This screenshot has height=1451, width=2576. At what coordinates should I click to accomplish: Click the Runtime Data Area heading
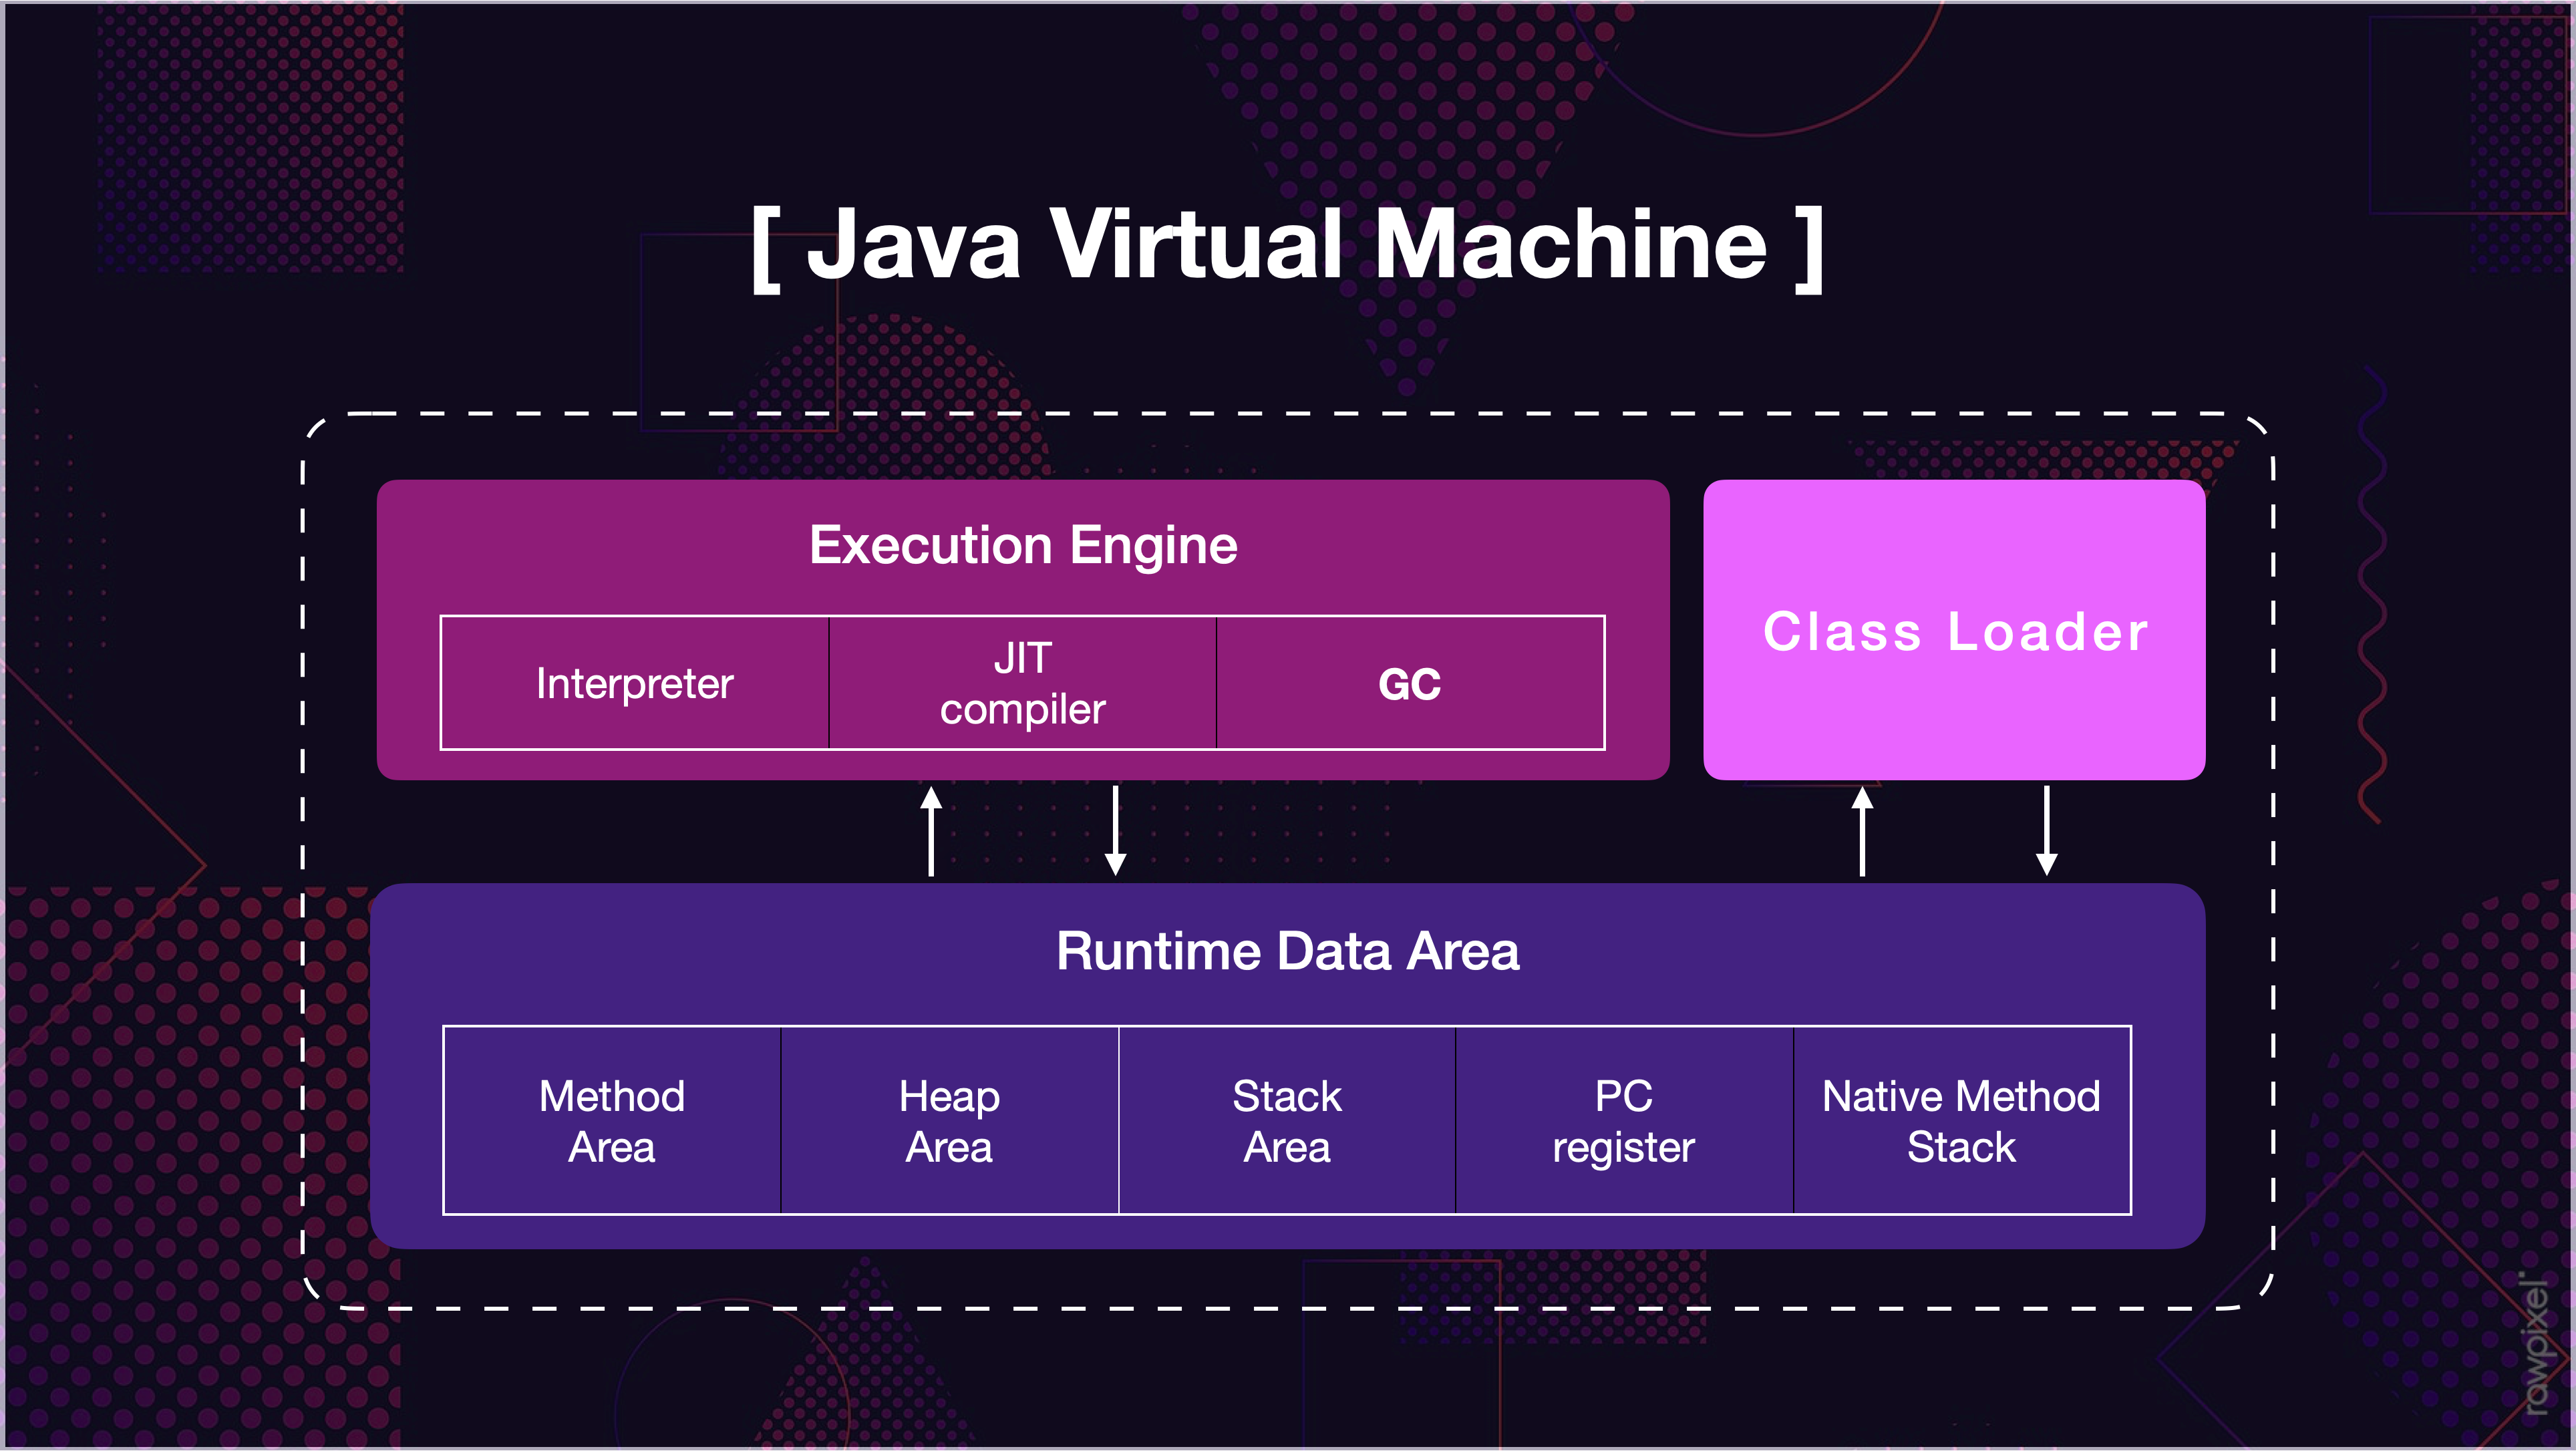(x=1287, y=950)
